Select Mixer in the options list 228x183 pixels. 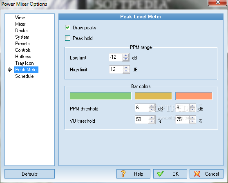[20, 24]
